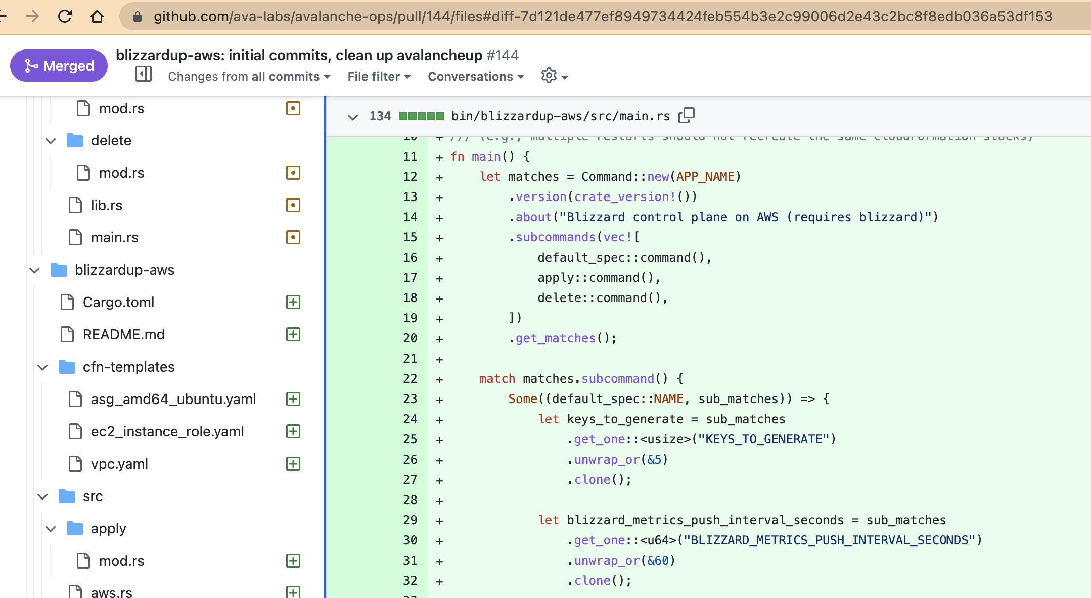The height and width of the screenshot is (598, 1091).
Task: Click the modified-file icon beside lib.rs
Action: click(293, 205)
